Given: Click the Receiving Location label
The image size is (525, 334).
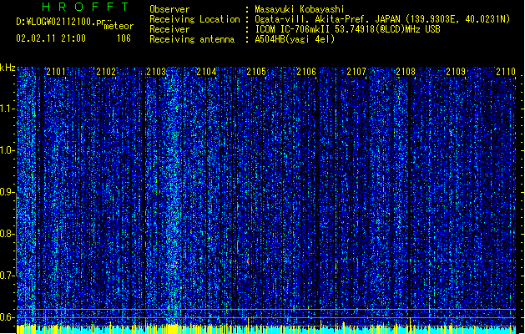Looking at the screenshot, I should (x=194, y=19).
